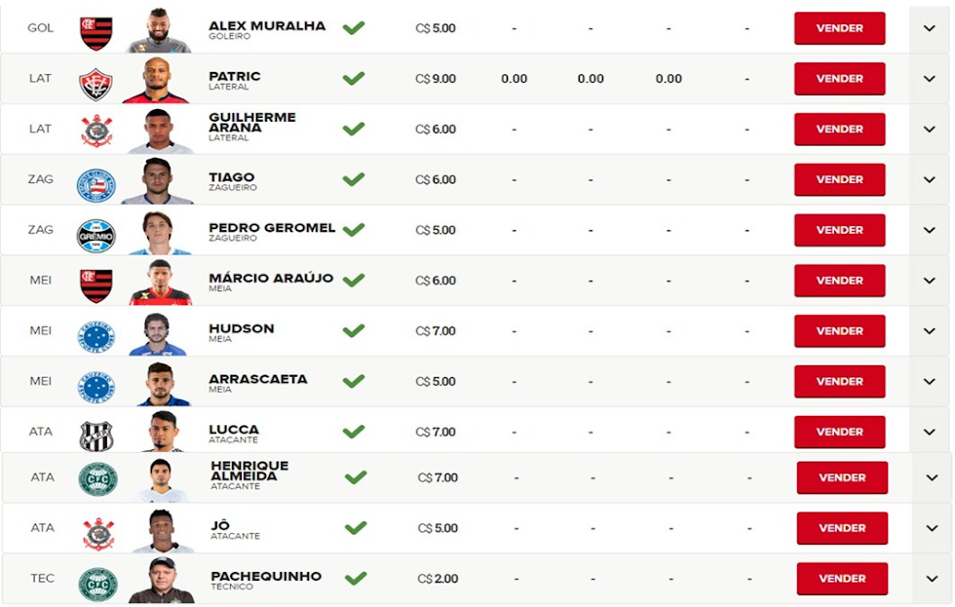The height and width of the screenshot is (607, 955).
Task: Click the Hudson player name
Action: point(242,328)
